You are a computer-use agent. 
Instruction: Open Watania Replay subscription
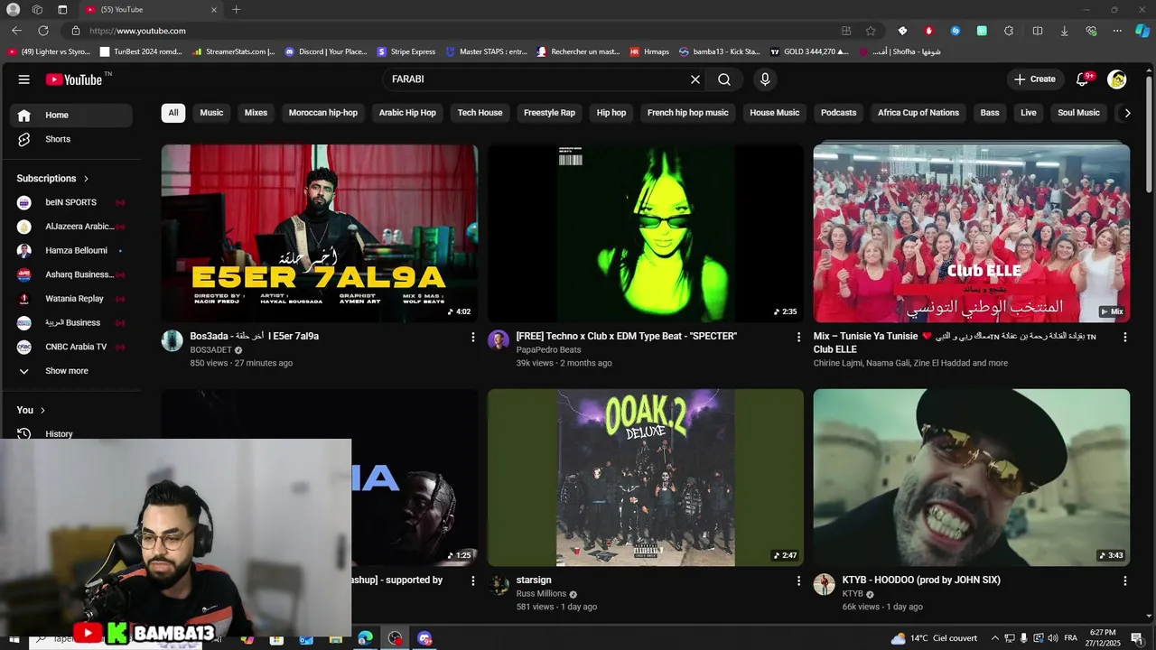(x=71, y=299)
